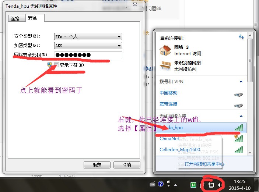Click the network tray icon in taskbar

[x=211, y=185]
